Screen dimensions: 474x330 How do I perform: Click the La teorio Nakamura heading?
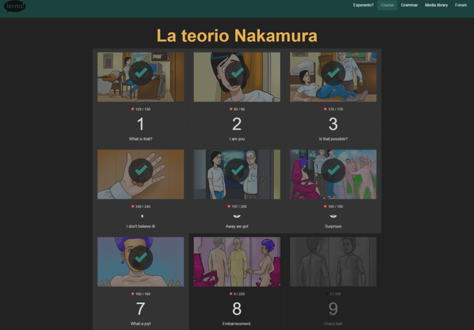coord(237,36)
